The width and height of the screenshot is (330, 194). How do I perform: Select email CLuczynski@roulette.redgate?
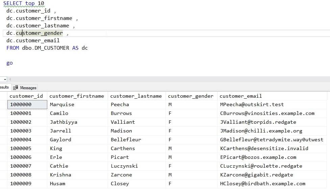point(272,166)
